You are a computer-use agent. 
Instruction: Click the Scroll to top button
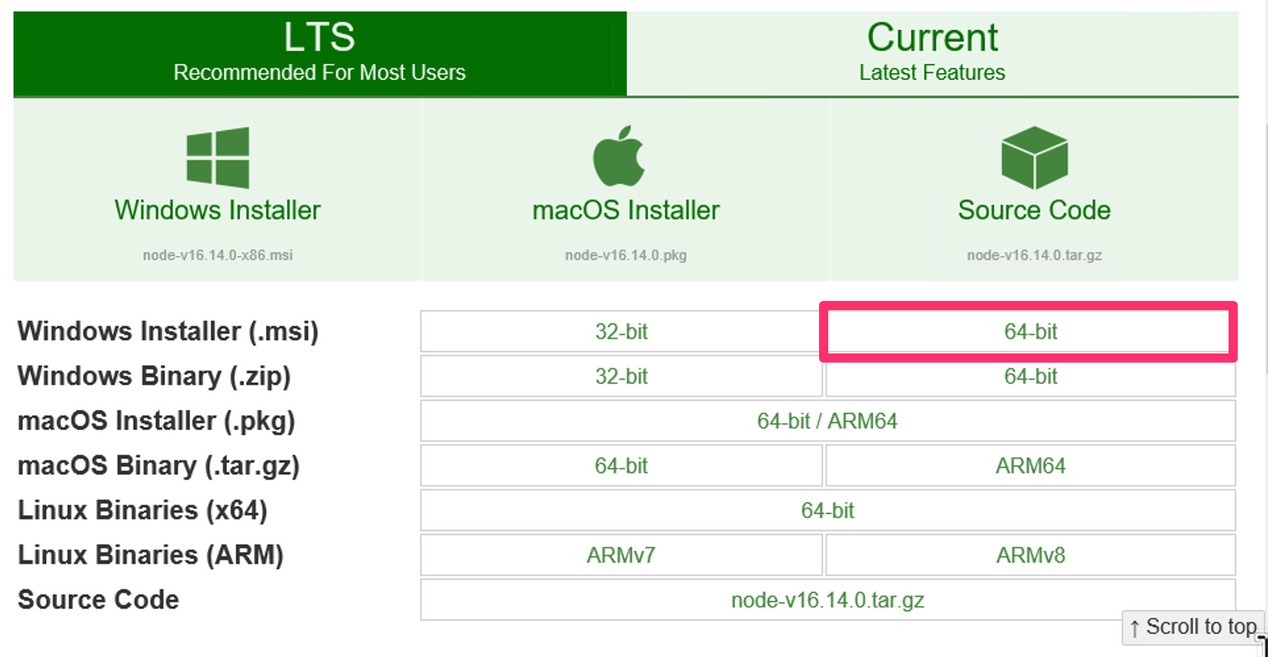click(1192, 627)
